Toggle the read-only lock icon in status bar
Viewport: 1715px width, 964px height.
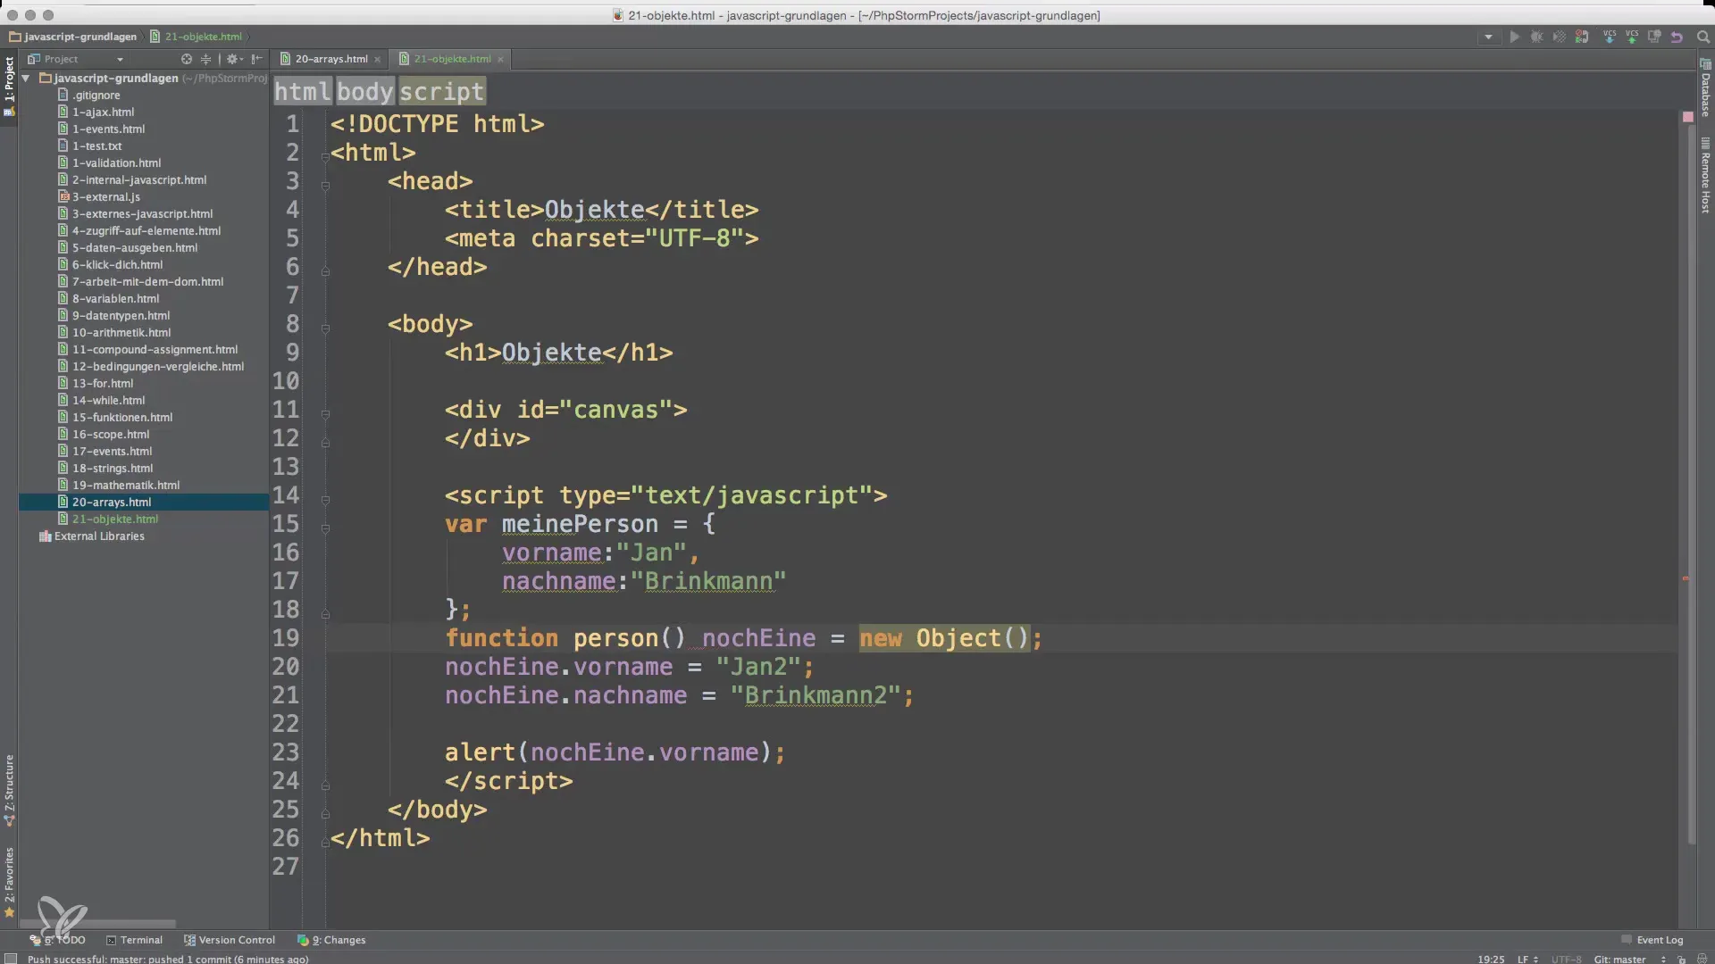point(1681,960)
